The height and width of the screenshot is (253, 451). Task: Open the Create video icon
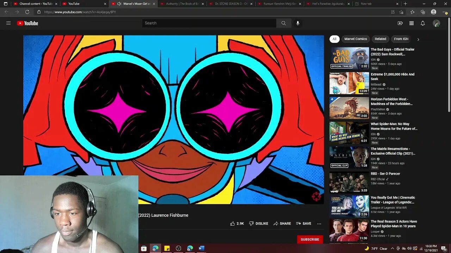point(400,23)
